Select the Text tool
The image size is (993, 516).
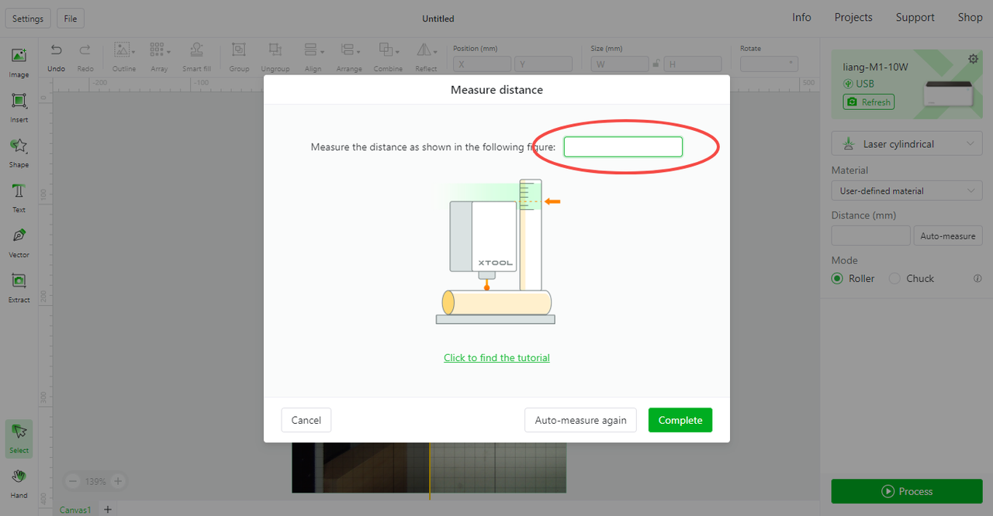click(19, 191)
